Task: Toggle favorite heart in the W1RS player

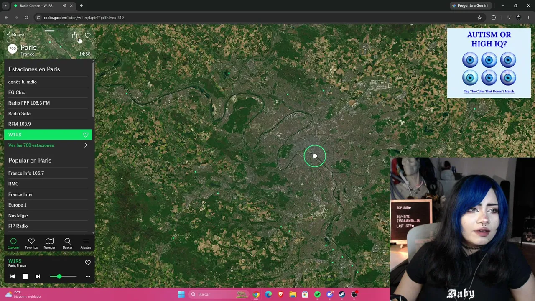Action: pyautogui.click(x=88, y=263)
